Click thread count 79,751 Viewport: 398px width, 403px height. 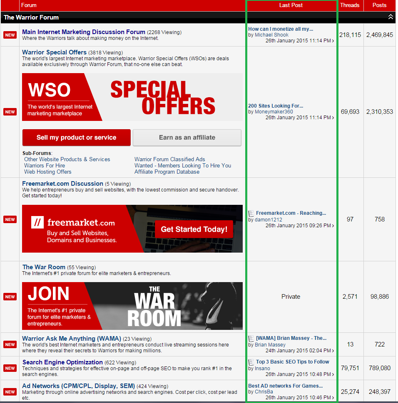[350, 368]
